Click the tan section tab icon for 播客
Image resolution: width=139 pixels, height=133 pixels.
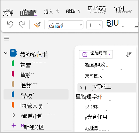[13, 84]
